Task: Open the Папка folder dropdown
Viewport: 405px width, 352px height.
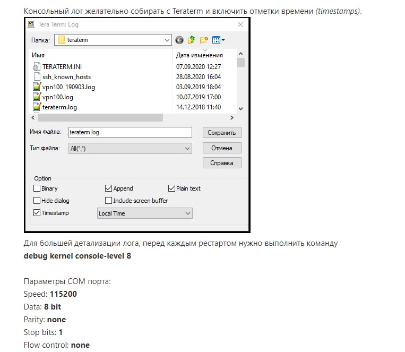Action: tap(113, 40)
